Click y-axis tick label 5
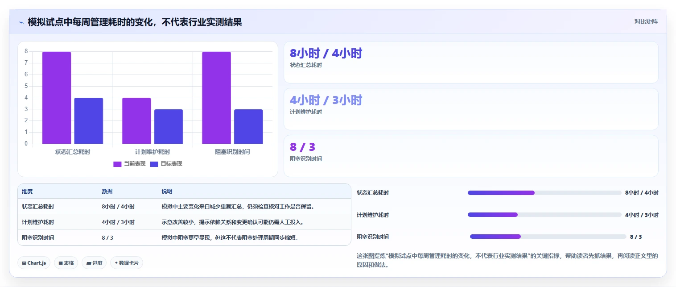The width and height of the screenshot is (676, 287). click(x=26, y=86)
